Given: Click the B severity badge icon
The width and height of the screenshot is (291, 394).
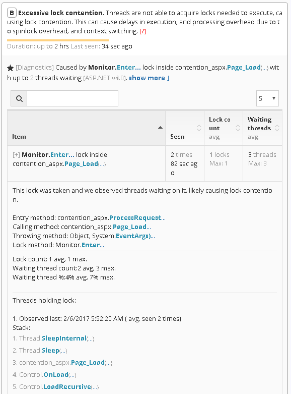Looking at the screenshot, I should [12, 13].
